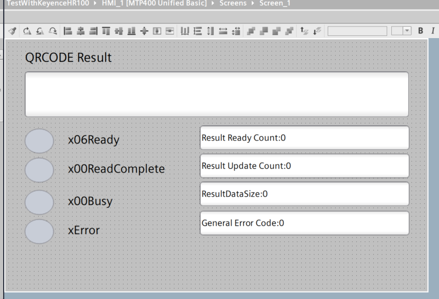Click the flip/rotate clockwise icon
Image resolution: width=439 pixels, height=299 pixels.
pyautogui.click(x=53, y=31)
